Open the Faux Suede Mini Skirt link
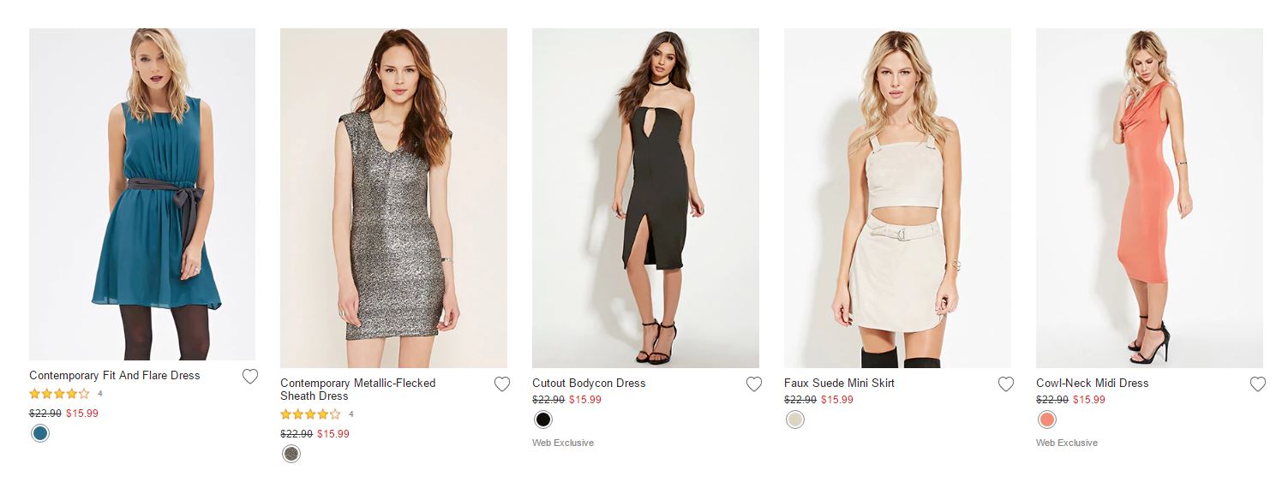 coord(839,383)
